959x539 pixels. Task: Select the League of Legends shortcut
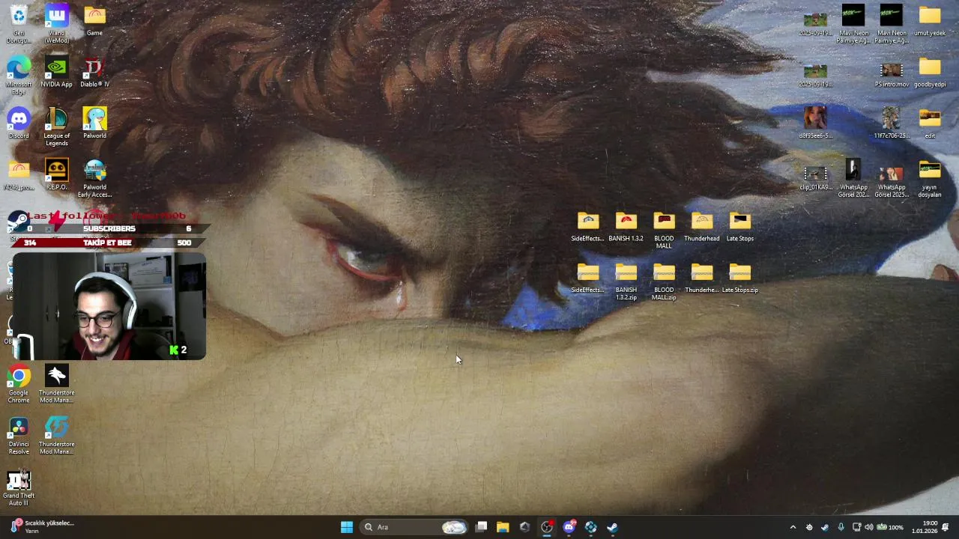(x=57, y=127)
